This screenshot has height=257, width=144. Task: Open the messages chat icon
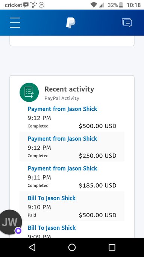(127, 23)
